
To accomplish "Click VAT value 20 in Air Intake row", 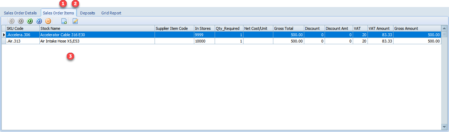I will click(360, 41).
